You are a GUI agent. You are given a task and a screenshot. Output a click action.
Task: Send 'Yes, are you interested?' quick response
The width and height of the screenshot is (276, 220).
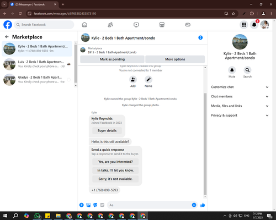pos(115,162)
